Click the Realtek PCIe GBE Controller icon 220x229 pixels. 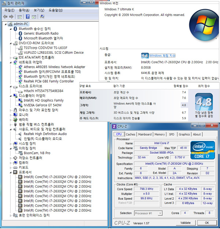click(20, 81)
